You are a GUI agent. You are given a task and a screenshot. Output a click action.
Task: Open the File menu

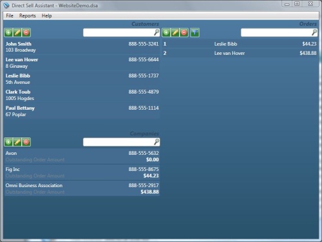click(x=10, y=15)
